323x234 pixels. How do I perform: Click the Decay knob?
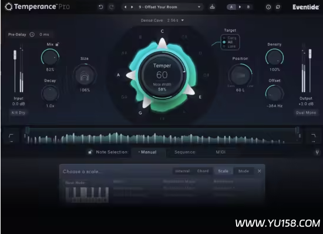(x=50, y=94)
